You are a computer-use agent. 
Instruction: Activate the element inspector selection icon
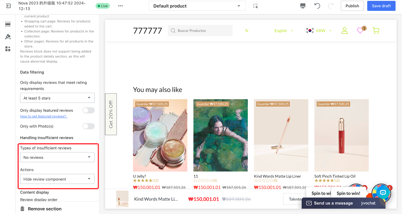pyautogui.click(x=255, y=6)
